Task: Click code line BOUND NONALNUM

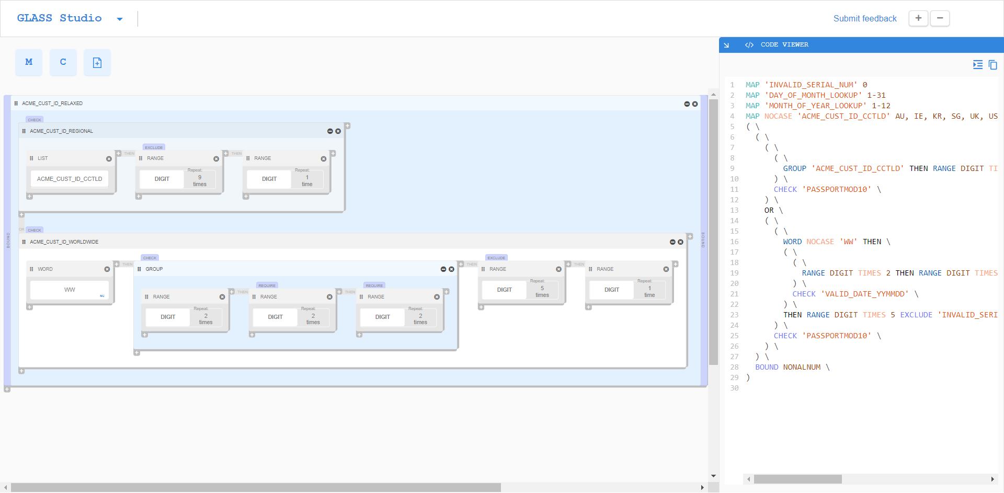Action: [792, 367]
